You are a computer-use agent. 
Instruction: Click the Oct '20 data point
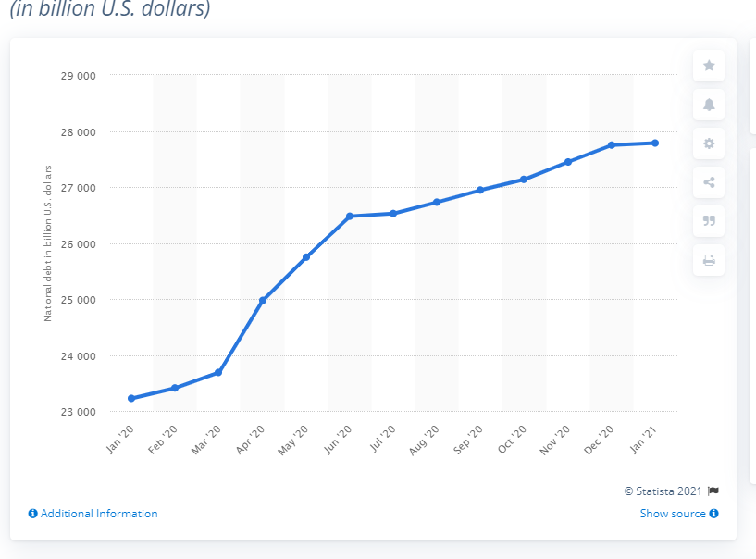[x=524, y=180]
